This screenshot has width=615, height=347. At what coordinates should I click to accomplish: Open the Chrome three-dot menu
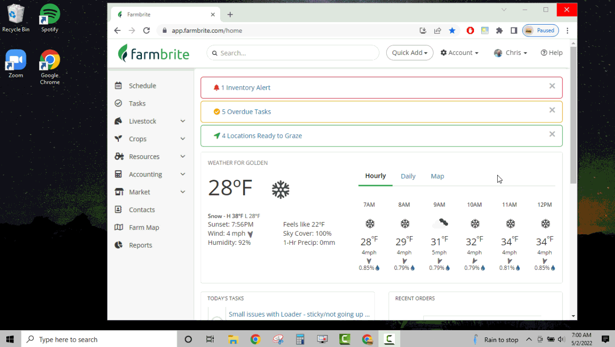point(568,30)
